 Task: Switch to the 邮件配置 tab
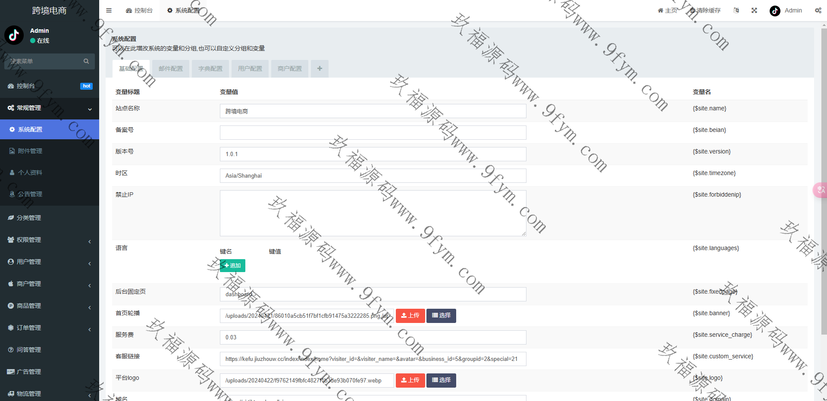(171, 69)
